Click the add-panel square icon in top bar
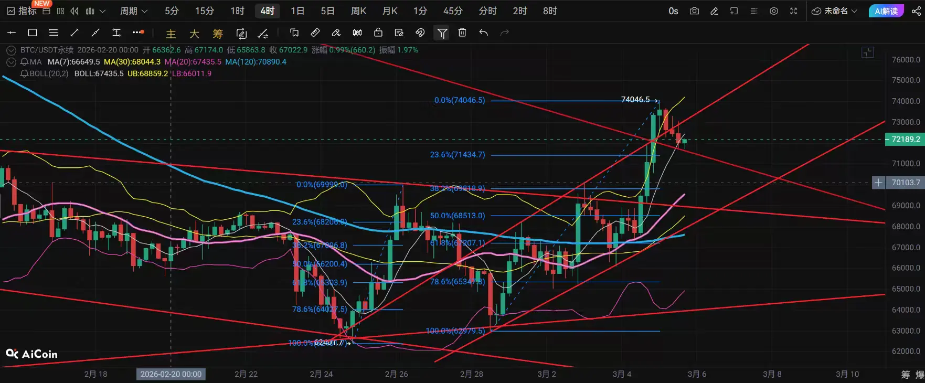 pyautogui.click(x=734, y=11)
